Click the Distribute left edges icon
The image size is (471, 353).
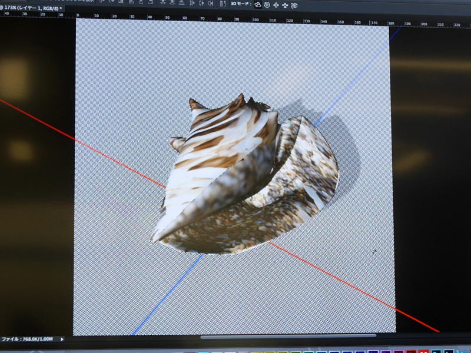click(192, 3)
